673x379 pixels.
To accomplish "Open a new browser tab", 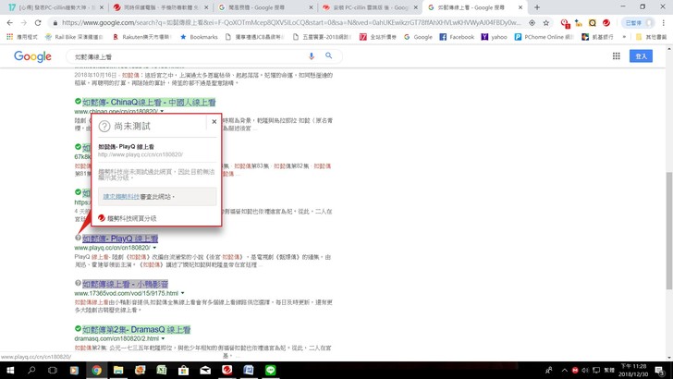I will [x=537, y=7].
